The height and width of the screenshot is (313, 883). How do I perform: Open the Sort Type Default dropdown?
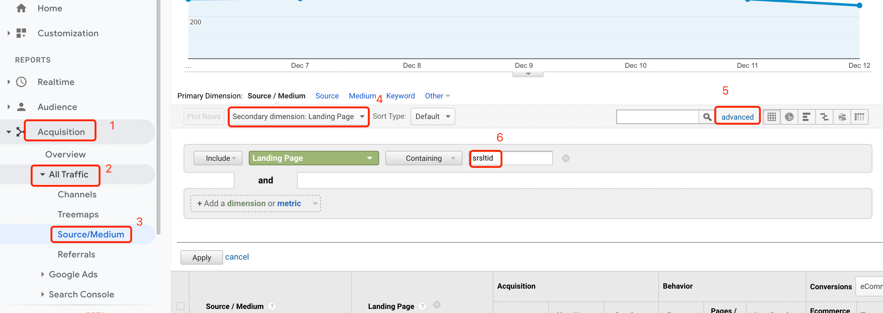433,117
